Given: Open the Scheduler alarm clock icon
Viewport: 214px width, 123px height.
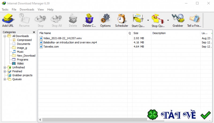Looking at the screenshot, I should coord(121,18).
